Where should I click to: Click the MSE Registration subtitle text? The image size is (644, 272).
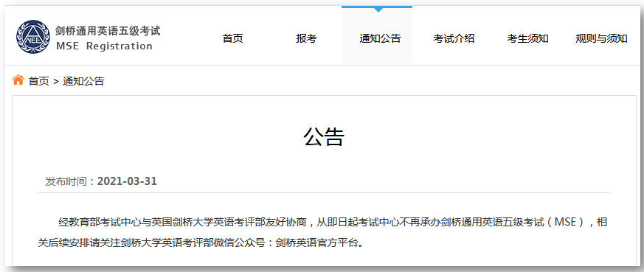pyautogui.click(x=104, y=46)
